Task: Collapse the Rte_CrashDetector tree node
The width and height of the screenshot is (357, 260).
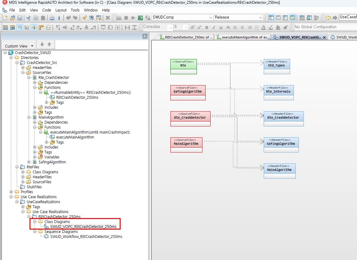Action: coord(29,78)
